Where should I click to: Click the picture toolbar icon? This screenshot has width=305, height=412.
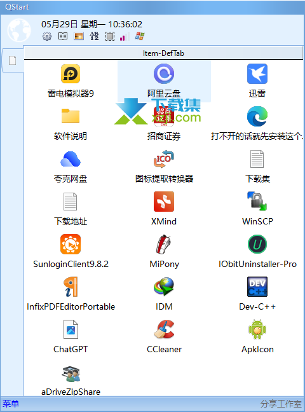coord(79,36)
